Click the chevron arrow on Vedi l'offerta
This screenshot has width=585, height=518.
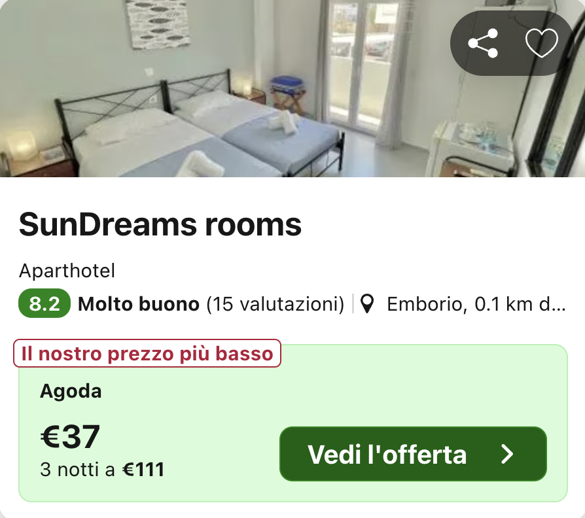click(x=507, y=454)
